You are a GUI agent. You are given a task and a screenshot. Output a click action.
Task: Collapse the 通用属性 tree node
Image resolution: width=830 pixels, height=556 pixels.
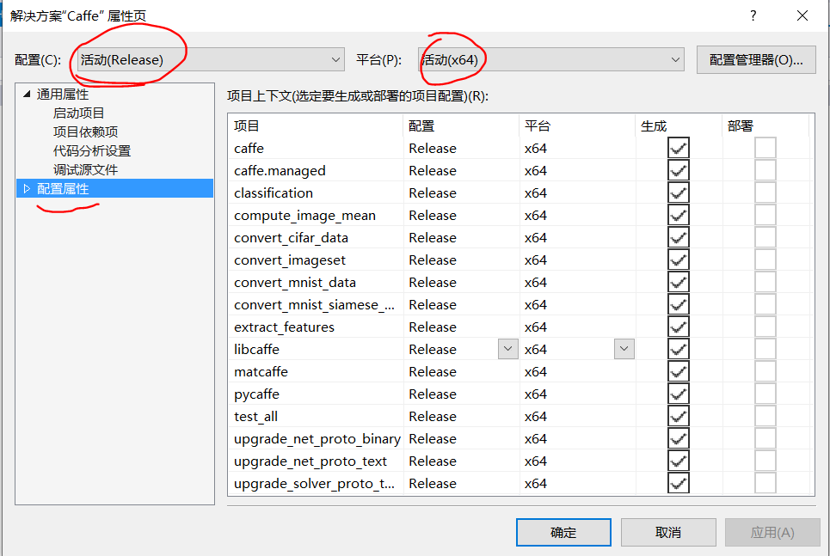[x=27, y=95]
